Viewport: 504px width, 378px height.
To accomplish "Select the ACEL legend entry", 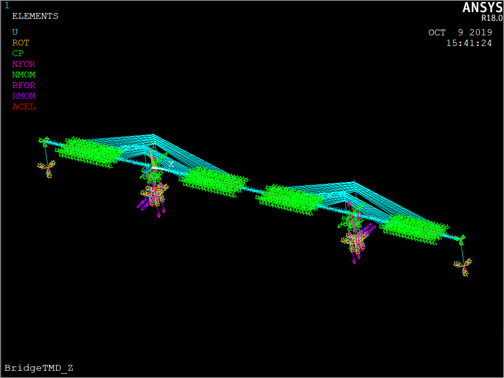I will click(24, 106).
